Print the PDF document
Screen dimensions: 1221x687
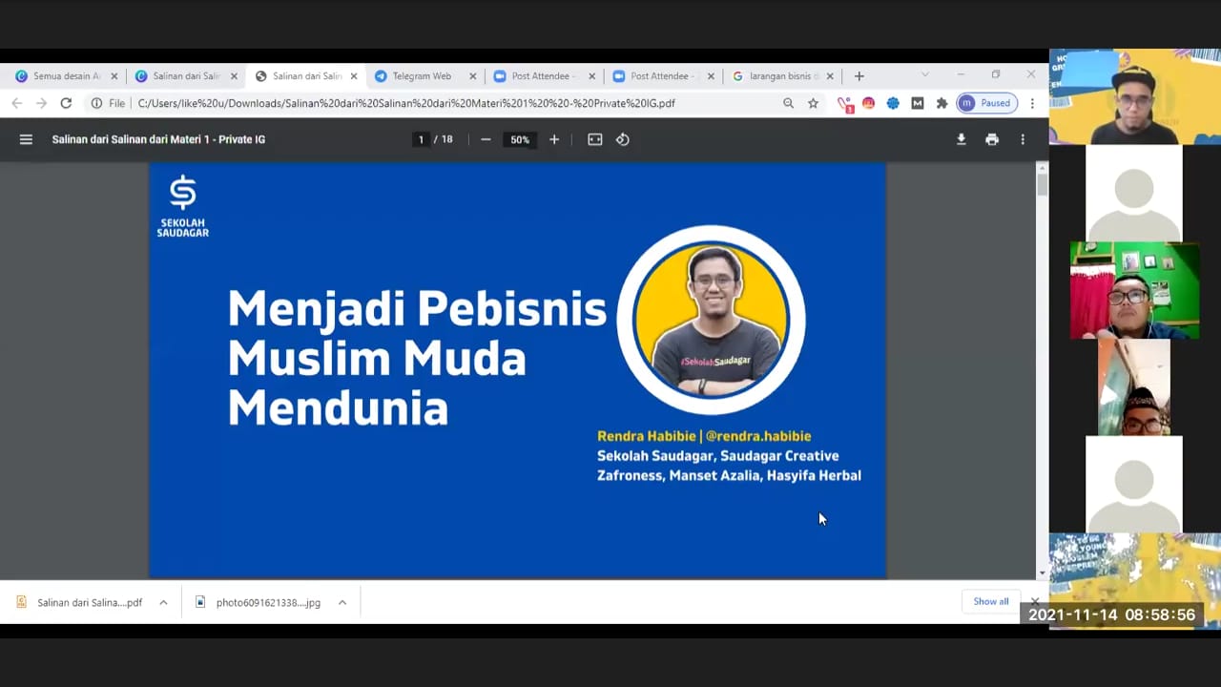tap(992, 139)
